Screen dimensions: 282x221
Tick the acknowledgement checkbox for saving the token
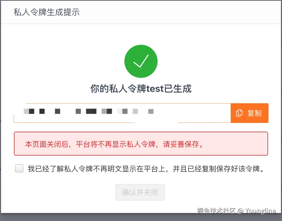tap(19, 168)
